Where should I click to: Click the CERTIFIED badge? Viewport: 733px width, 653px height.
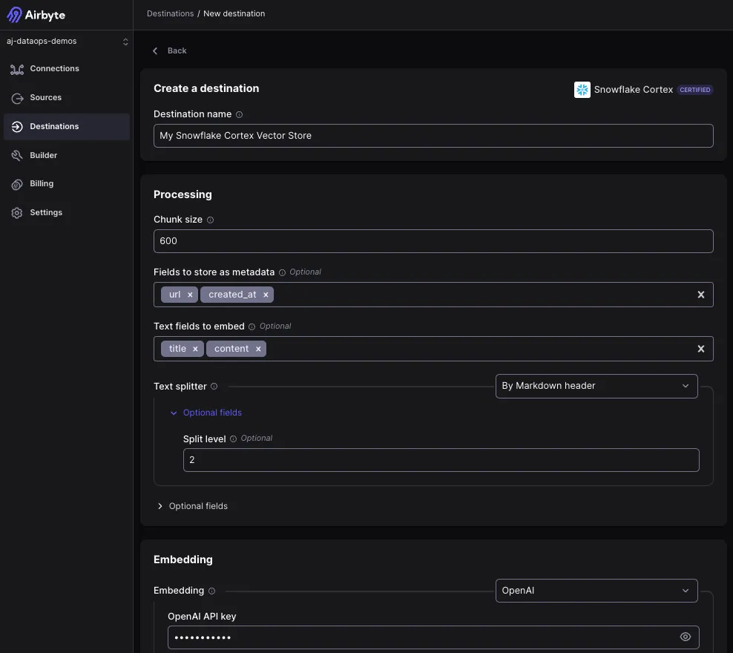coord(694,90)
